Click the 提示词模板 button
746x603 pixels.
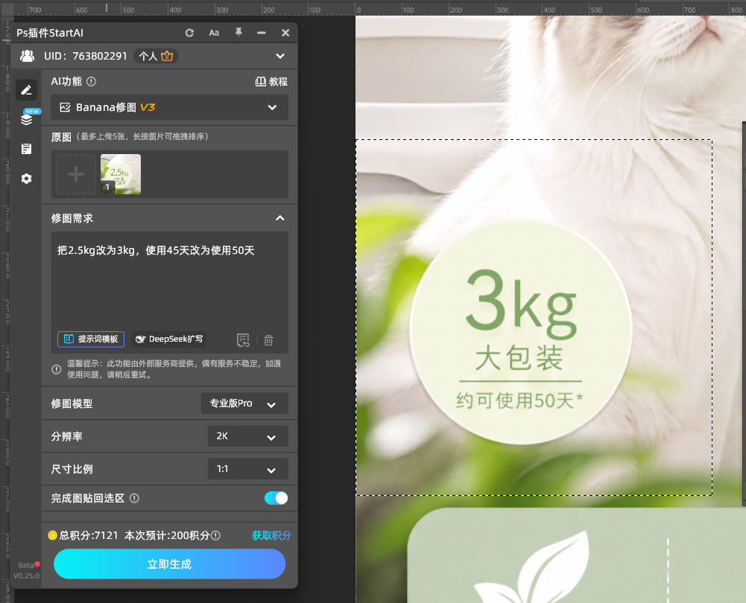(91, 339)
